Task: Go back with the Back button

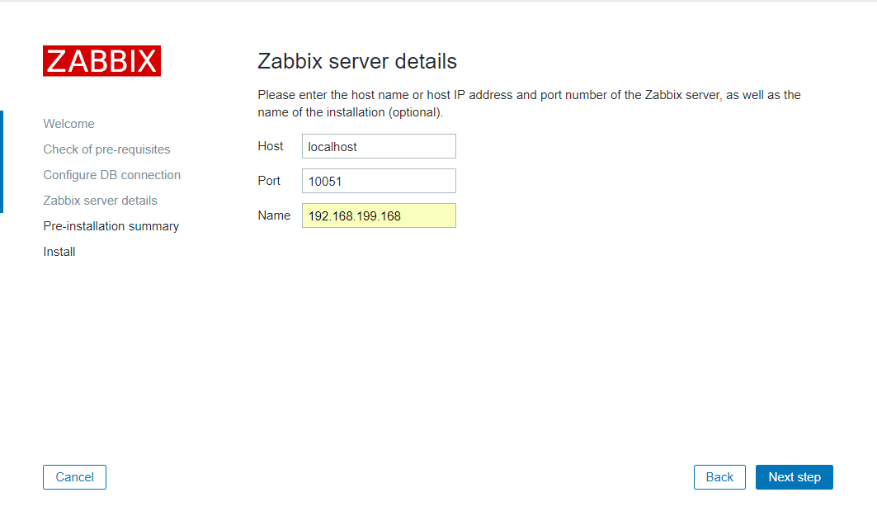Action: tap(719, 477)
